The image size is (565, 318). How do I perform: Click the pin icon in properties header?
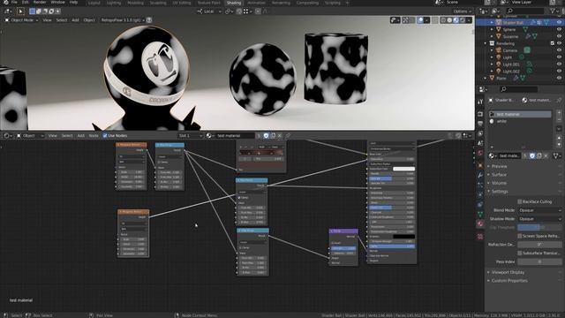click(559, 100)
